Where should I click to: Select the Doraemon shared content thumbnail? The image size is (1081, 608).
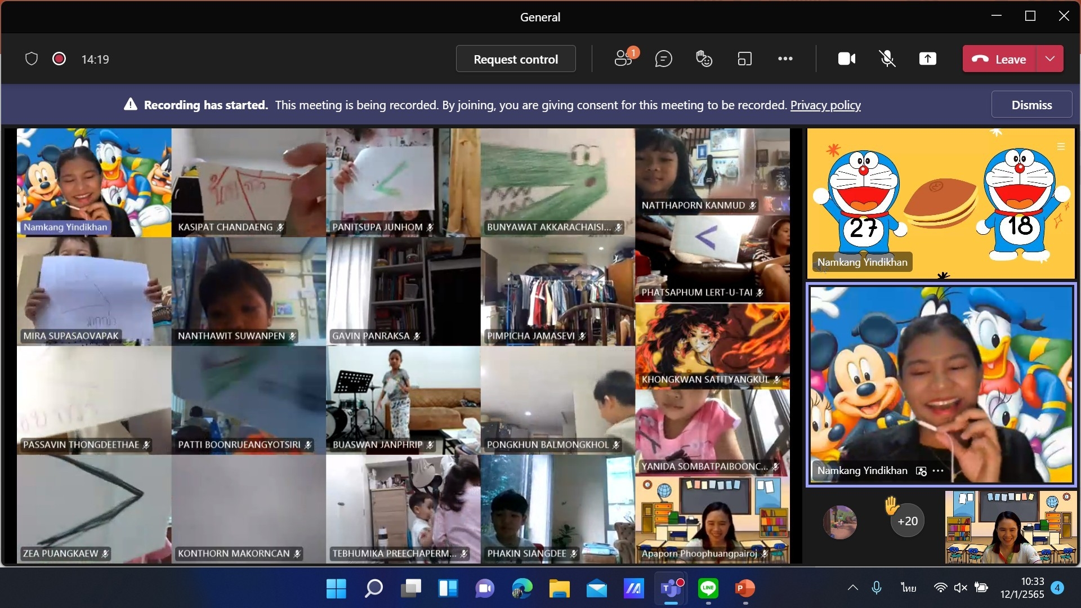(940, 203)
